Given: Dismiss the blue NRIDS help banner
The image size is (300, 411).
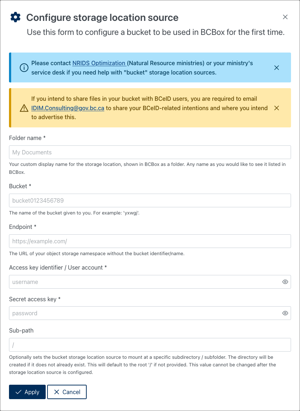Looking at the screenshot, I should click(277, 68).
